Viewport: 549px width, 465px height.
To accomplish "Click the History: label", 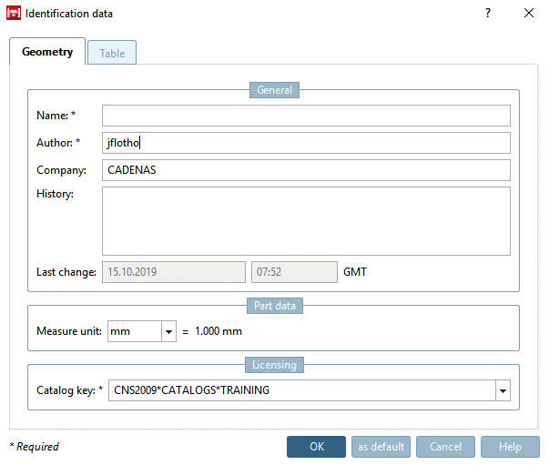I will pos(55,194).
